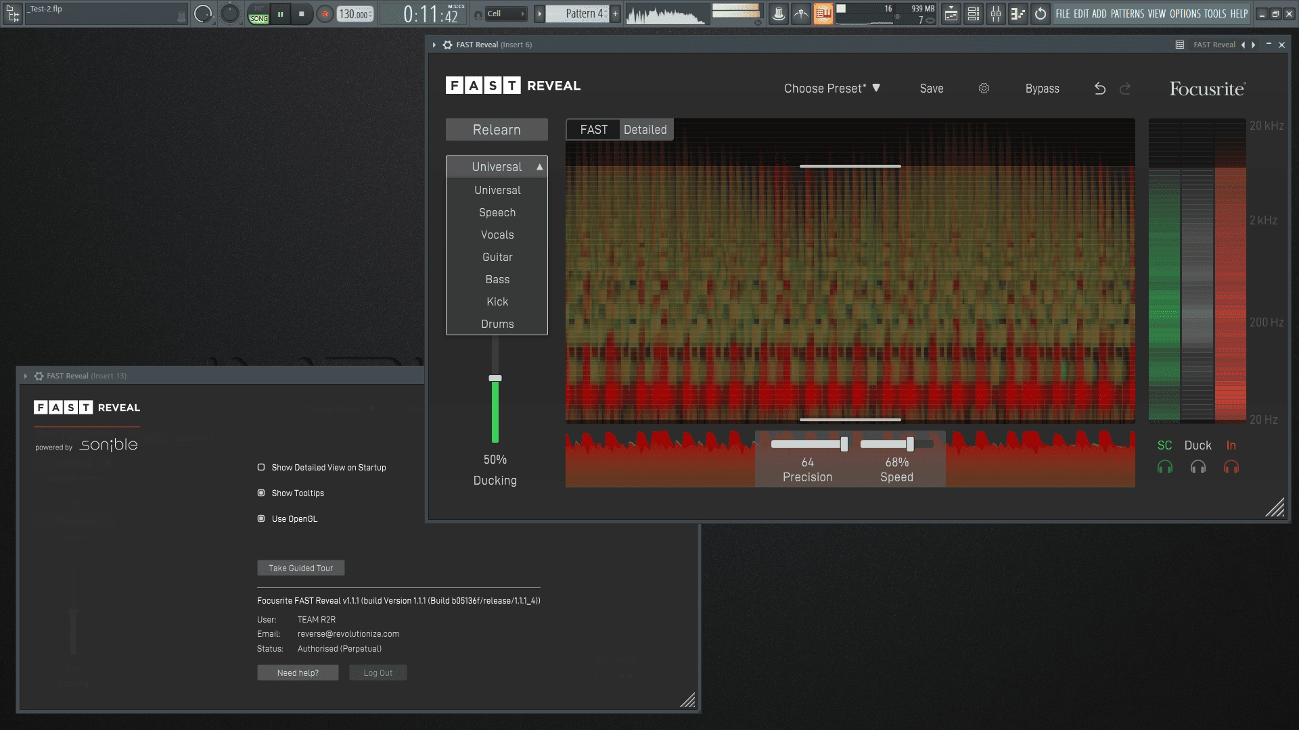Select Drums profile from list
This screenshot has width=1299, height=730.
coord(497,324)
